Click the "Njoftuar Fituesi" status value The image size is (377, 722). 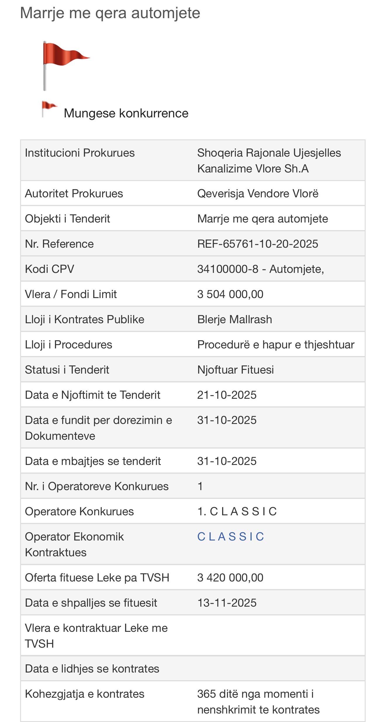pyautogui.click(x=236, y=370)
